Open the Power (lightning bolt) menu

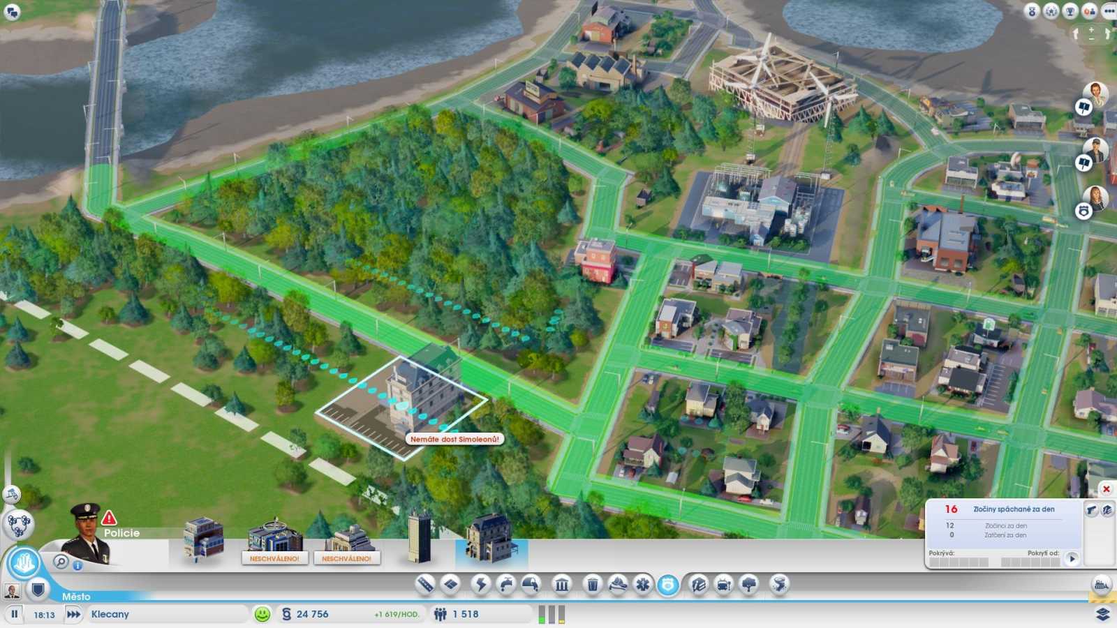click(480, 584)
